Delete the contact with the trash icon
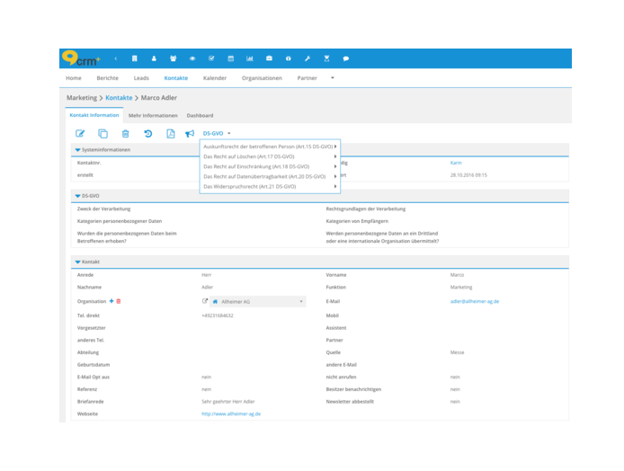This screenshot has height=471, width=624. pos(125,134)
